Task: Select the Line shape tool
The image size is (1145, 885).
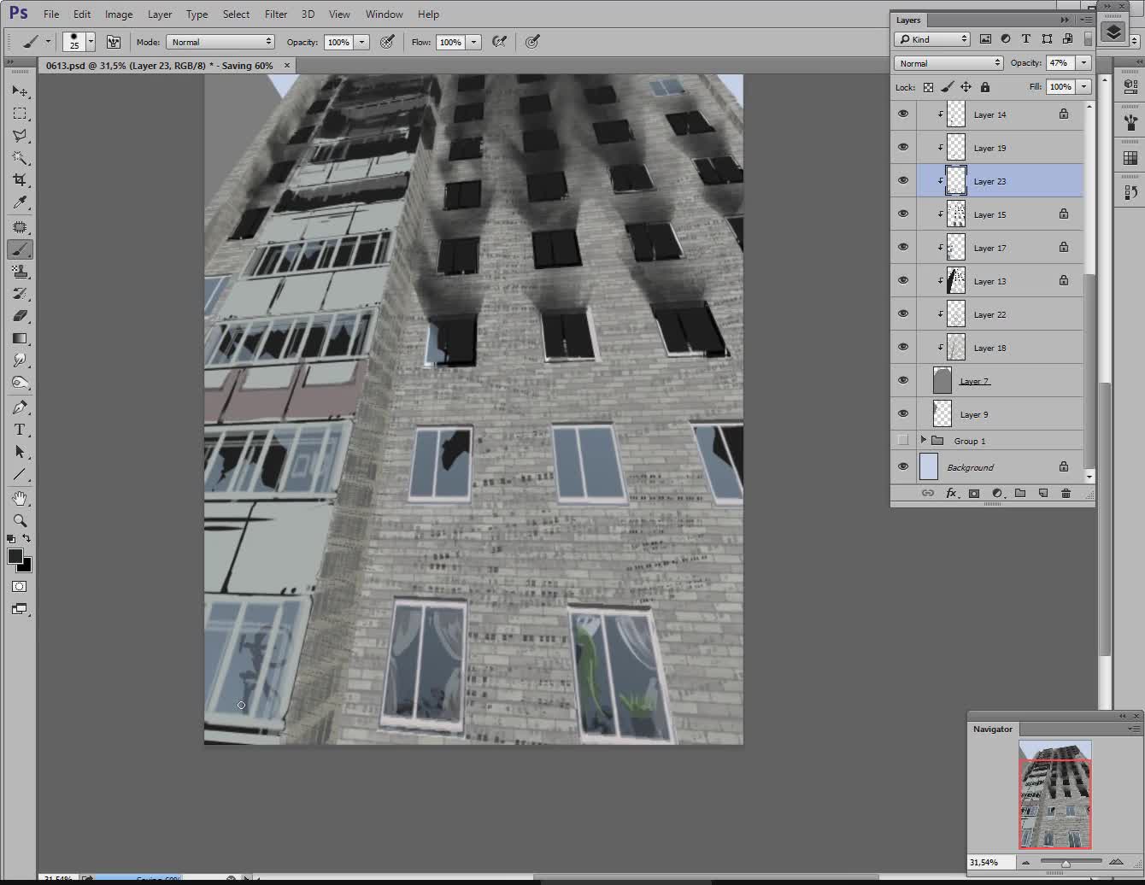Action: (20, 474)
